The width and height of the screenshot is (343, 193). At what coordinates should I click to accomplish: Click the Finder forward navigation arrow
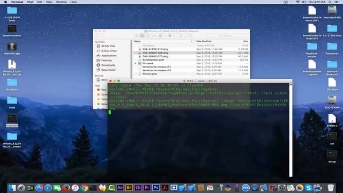coord(102,36)
